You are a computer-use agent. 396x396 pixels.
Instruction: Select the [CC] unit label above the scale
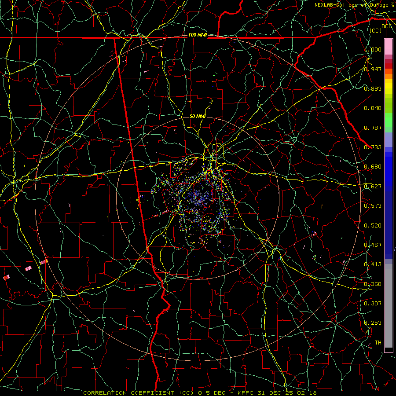point(376,30)
